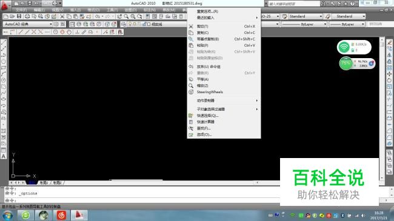Image resolution: width=394 pixels, height=221 pixels.
Task: Open the 文件(F) menu in the menu bar
Action: 21,10
